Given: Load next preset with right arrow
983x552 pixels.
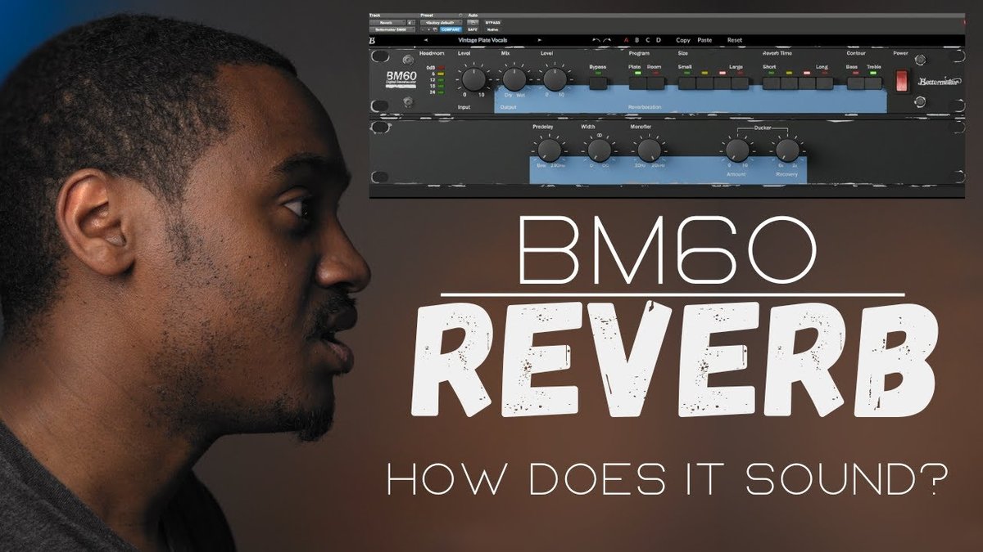Looking at the screenshot, I should 539,40.
